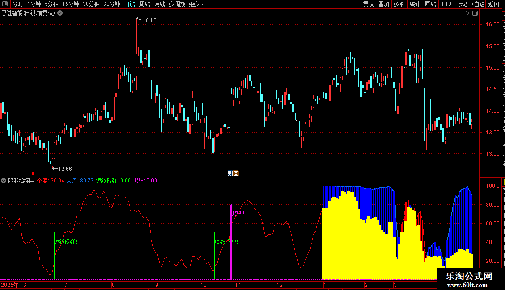Open 股朋指标网 indicator dropdown arrow

click(4, 181)
